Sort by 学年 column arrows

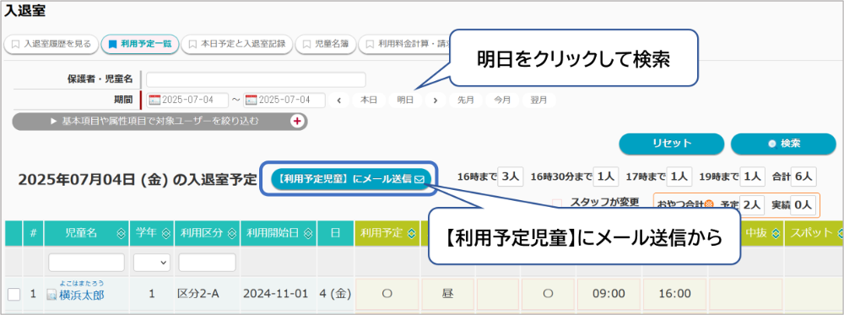166,233
